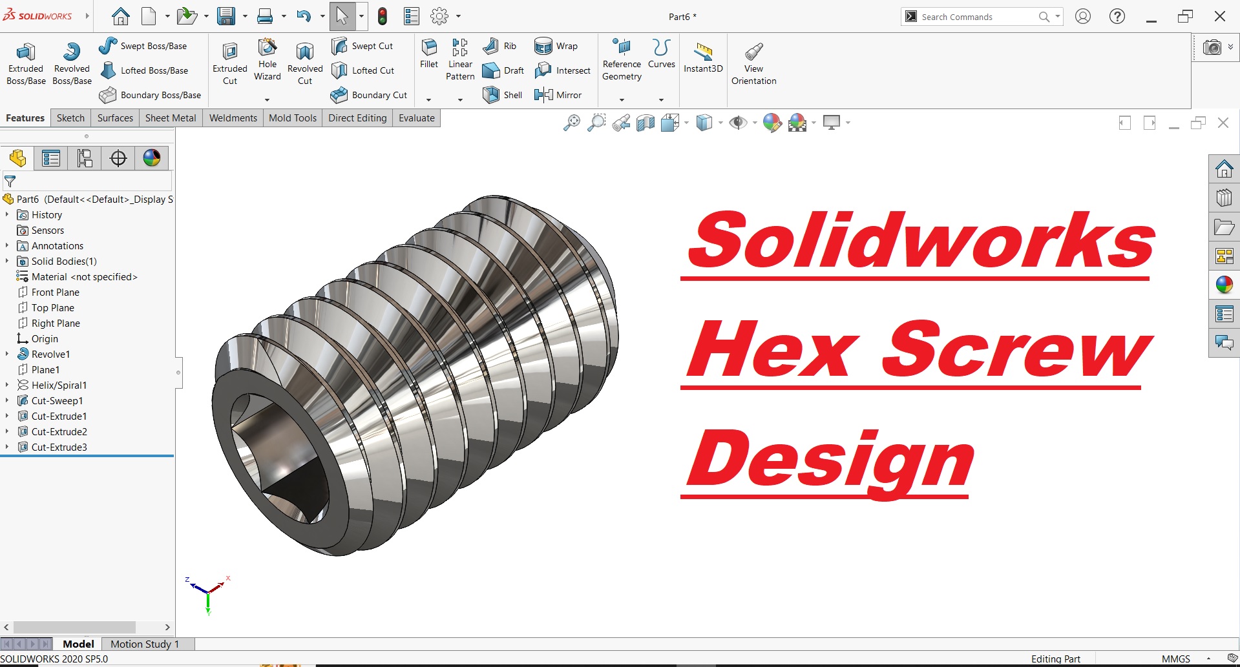Image resolution: width=1240 pixels, height=667 pixels.
Task: Expand the History tree node
Action: [x=7, y=214]
